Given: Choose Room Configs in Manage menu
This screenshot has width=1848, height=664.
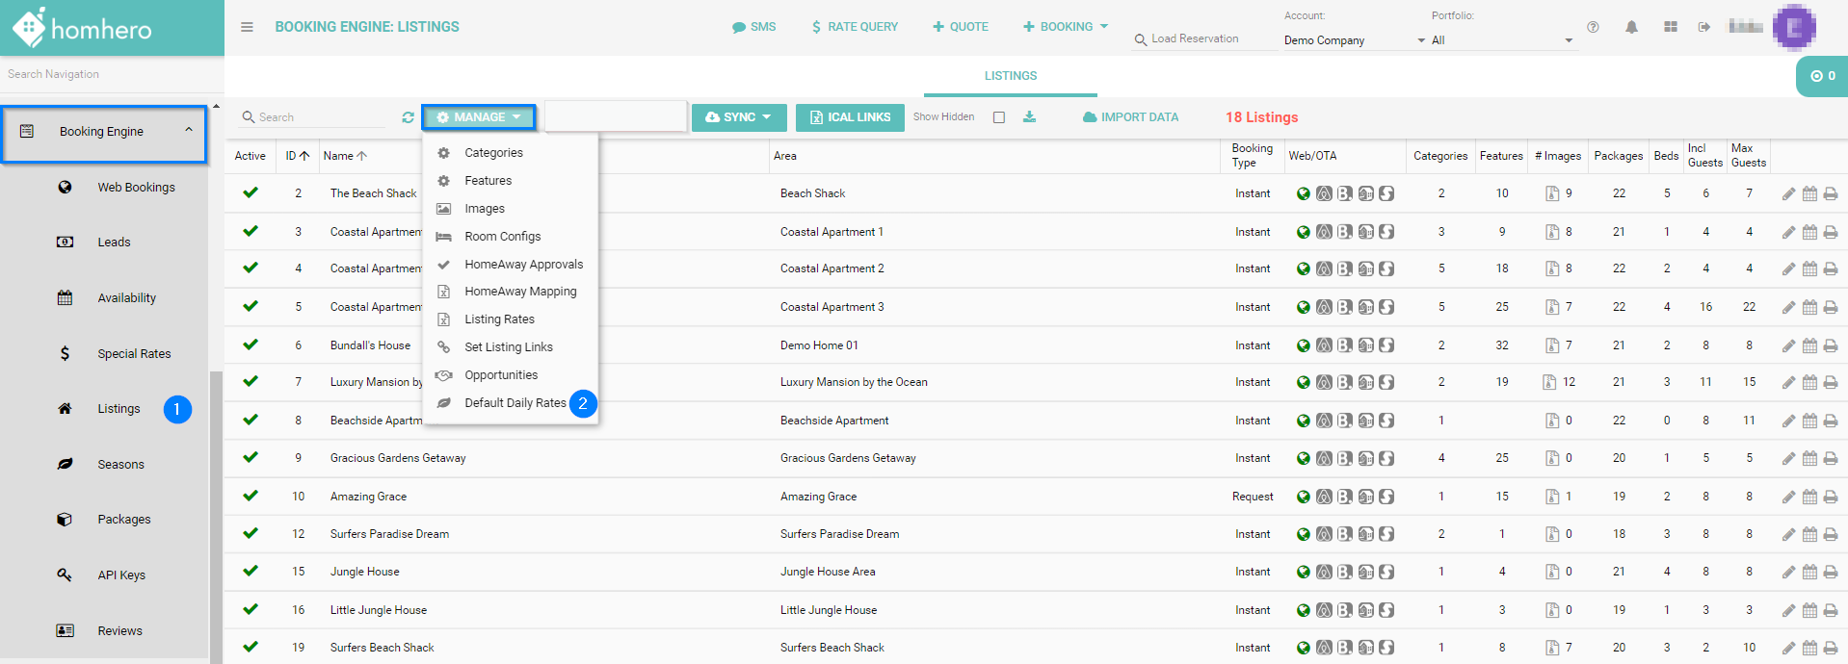Looking at the screenshot, I should (x=502, y=237).
